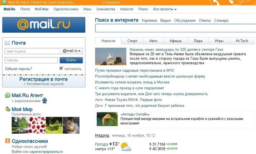256x154 pixels.
Task: Open Почта in top navigation
Action: coord(25,9)
